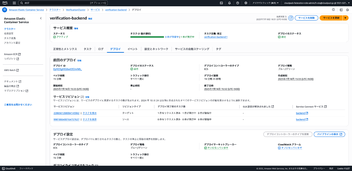352x171 pixels.
Task: Switch to イベント tab
Action: coord(133,49)
